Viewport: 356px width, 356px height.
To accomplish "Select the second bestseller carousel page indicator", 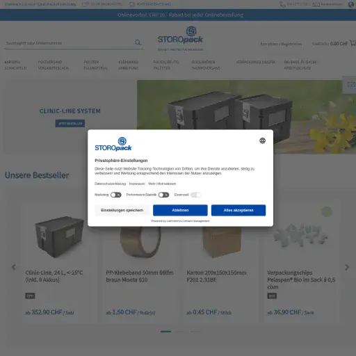I will [x=180, y=332].
